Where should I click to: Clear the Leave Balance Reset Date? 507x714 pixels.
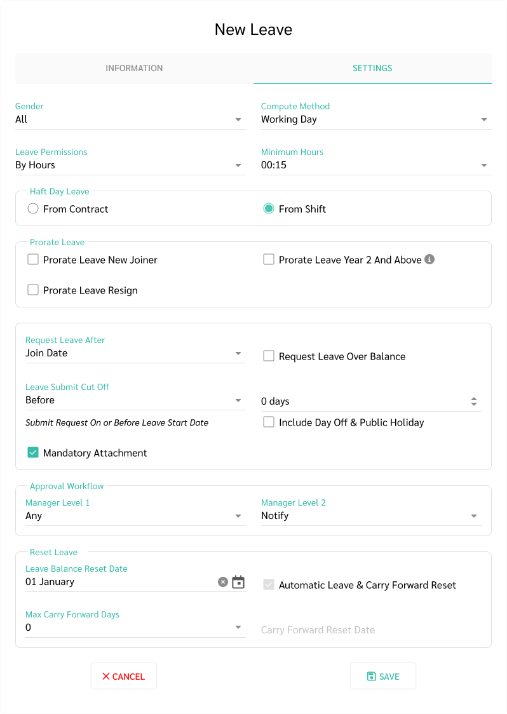(223, 582)
